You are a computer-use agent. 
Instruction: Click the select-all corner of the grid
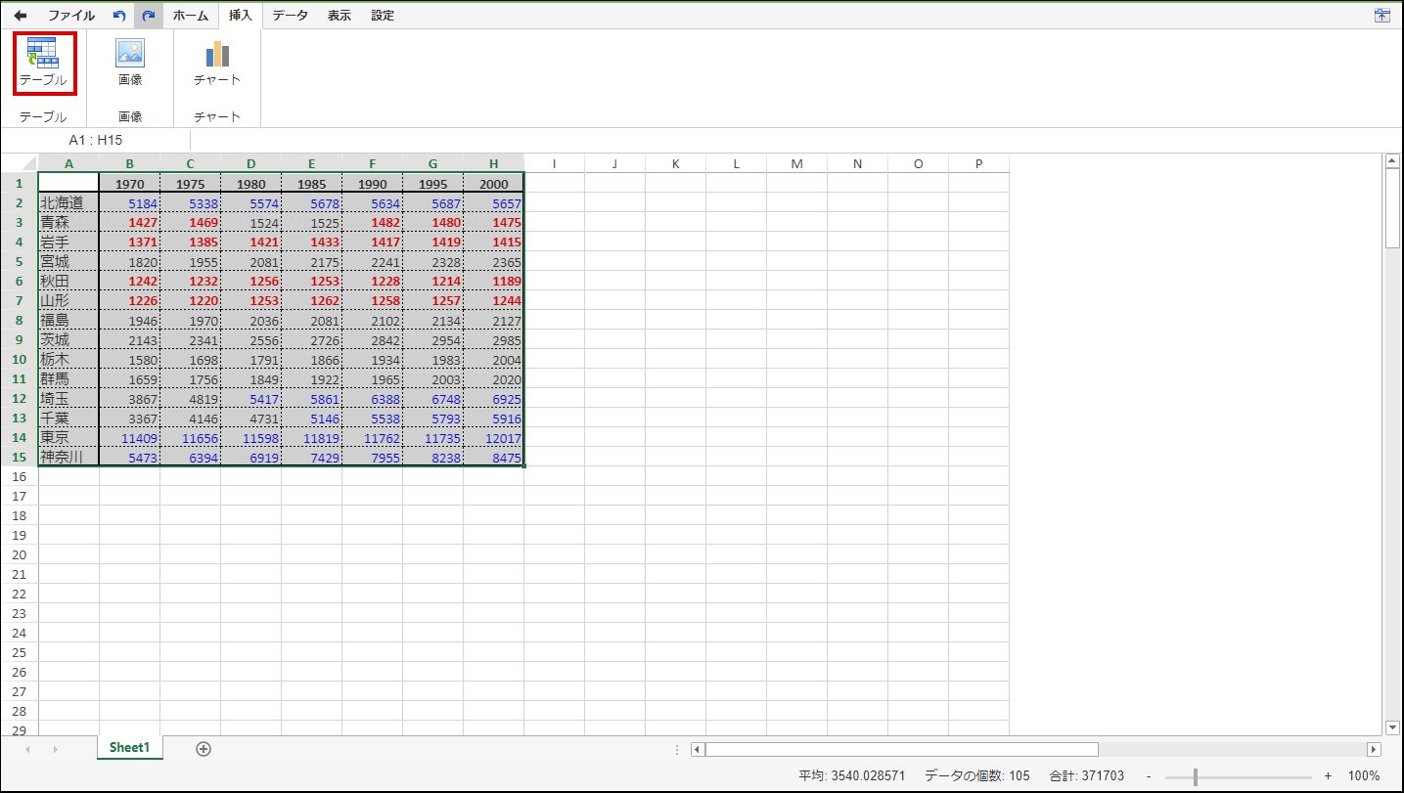(20, 163)
